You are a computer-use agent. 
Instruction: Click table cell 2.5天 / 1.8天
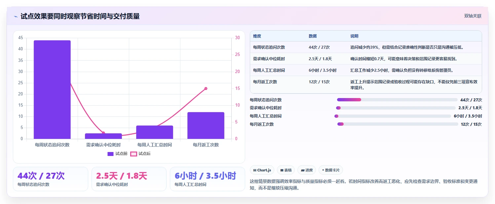pyautogui.click(x=320, y=59)
